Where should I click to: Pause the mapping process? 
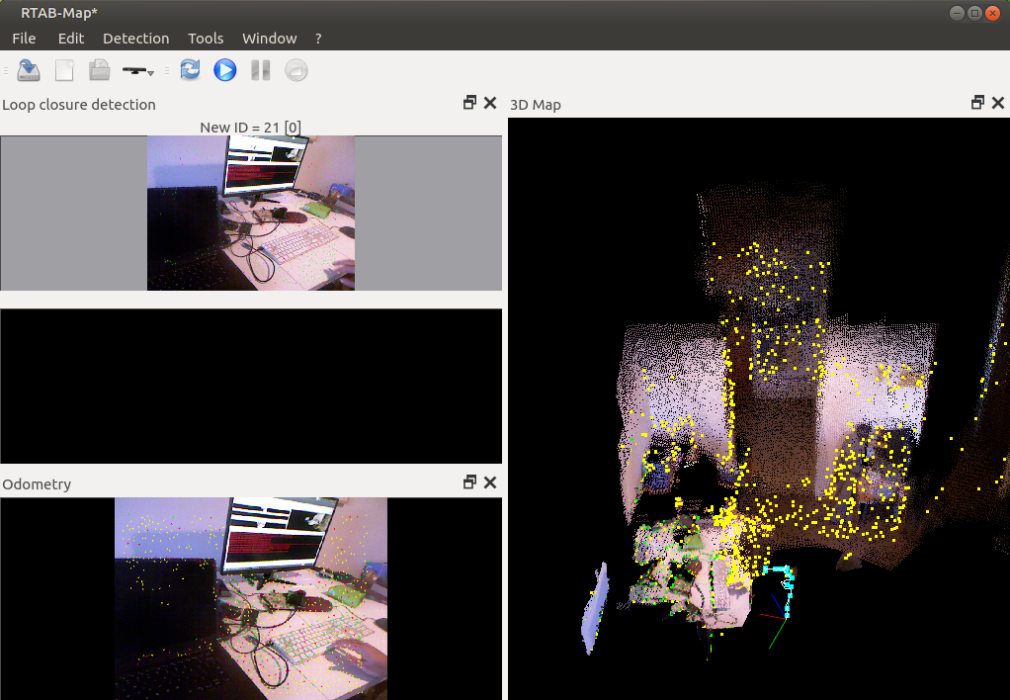pyautogui.click(x=260, y=69)
